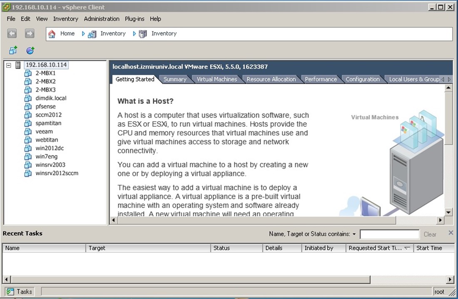Click the VM icon next to win7eng
The image size is (458, 299).
click(x=28, y=156)
